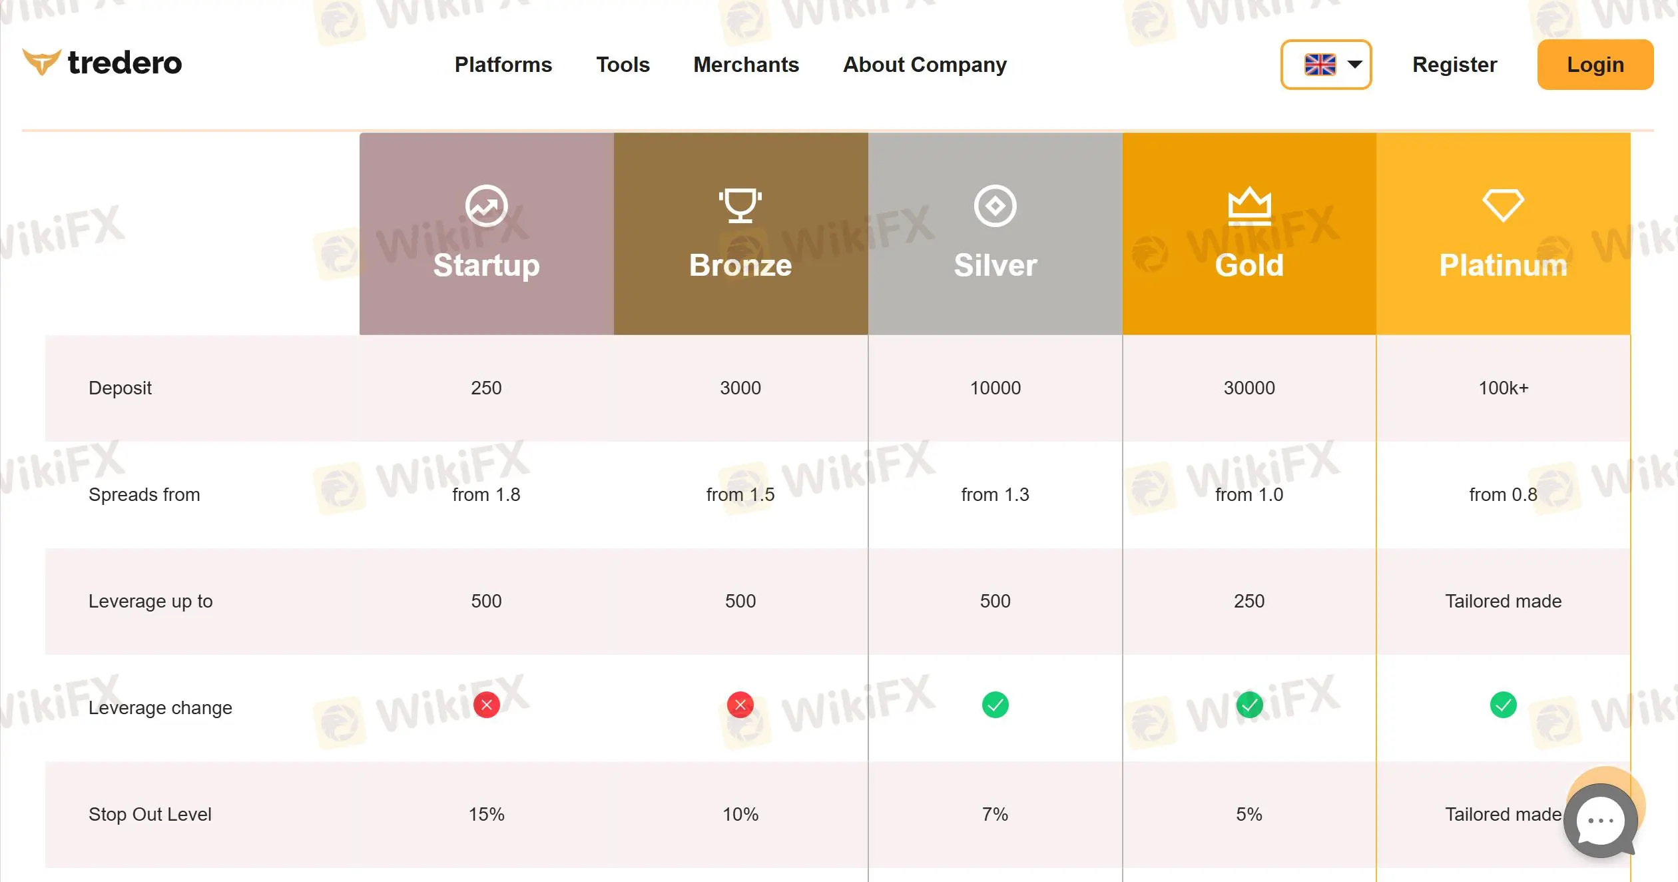
Task: Open the Tools menu
Action: 622,65
